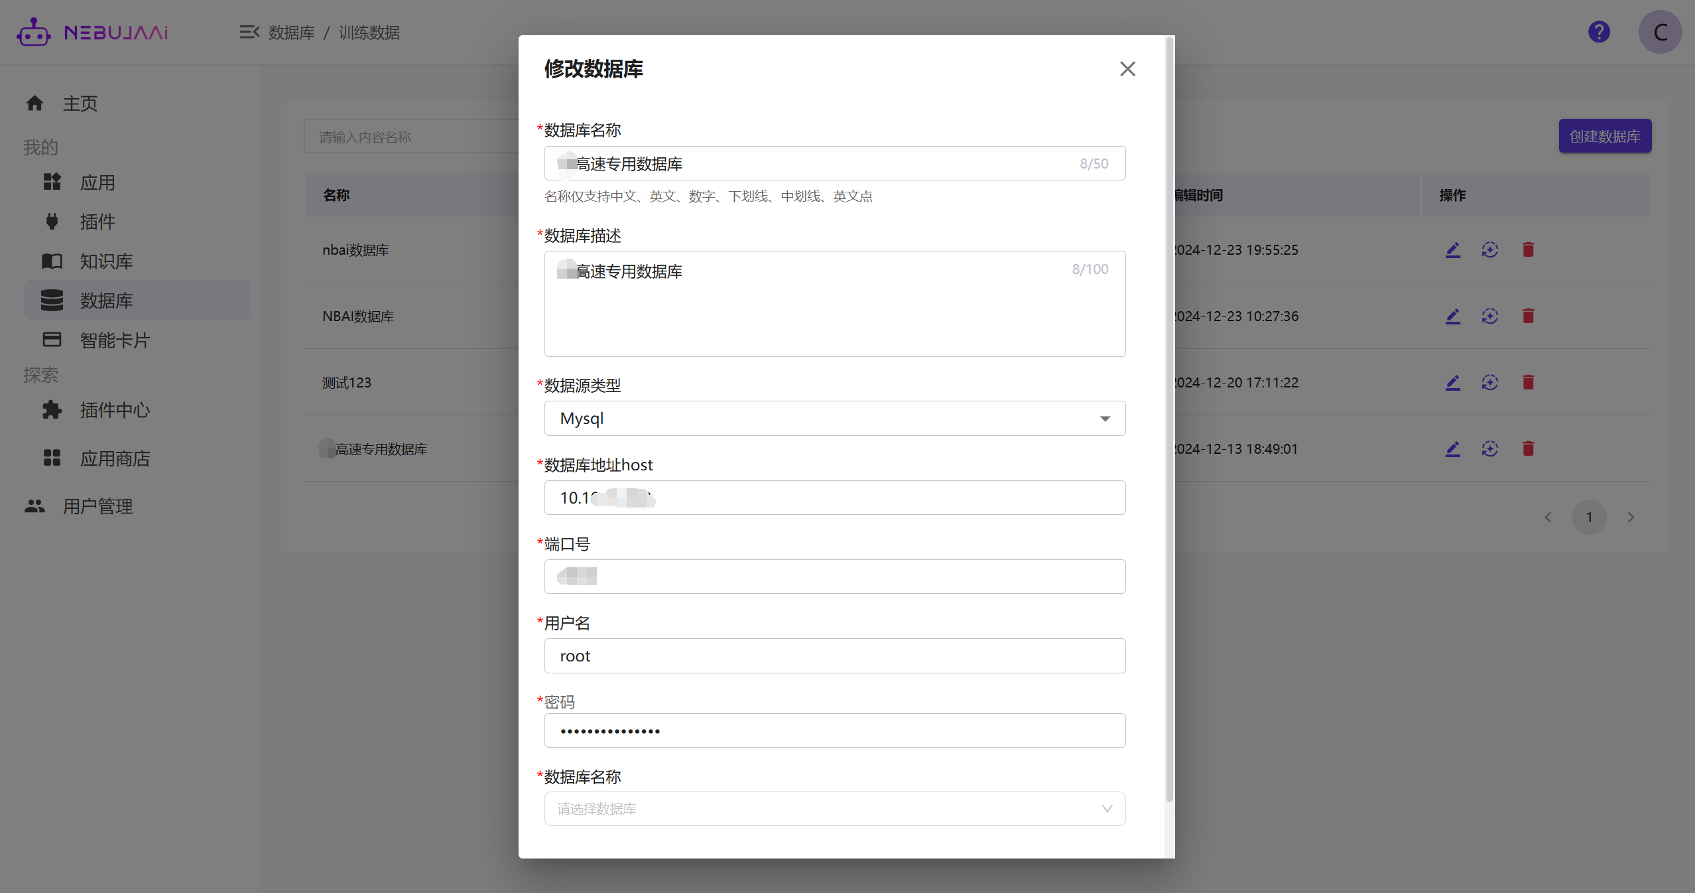Click the help question mark icon
This screenshot has width=1695, height=893.
(1599, 32)
